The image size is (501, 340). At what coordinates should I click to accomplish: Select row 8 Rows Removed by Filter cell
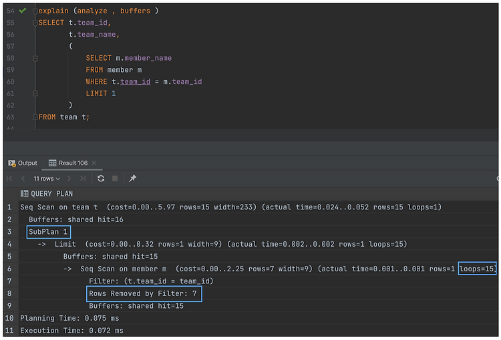[x=144, y=293]
